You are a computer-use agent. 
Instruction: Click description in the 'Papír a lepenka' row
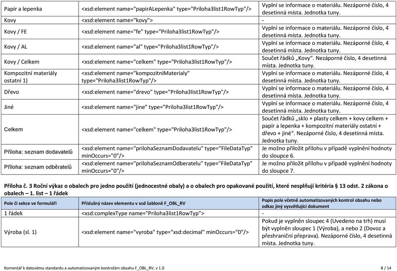click(325, 9)
